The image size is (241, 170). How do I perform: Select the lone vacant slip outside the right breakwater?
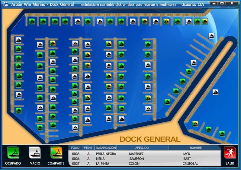(215, 92)
